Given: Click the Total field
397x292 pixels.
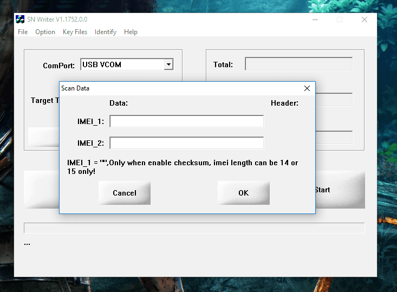Looking at the screenshot, I should [x=298, y=64].
